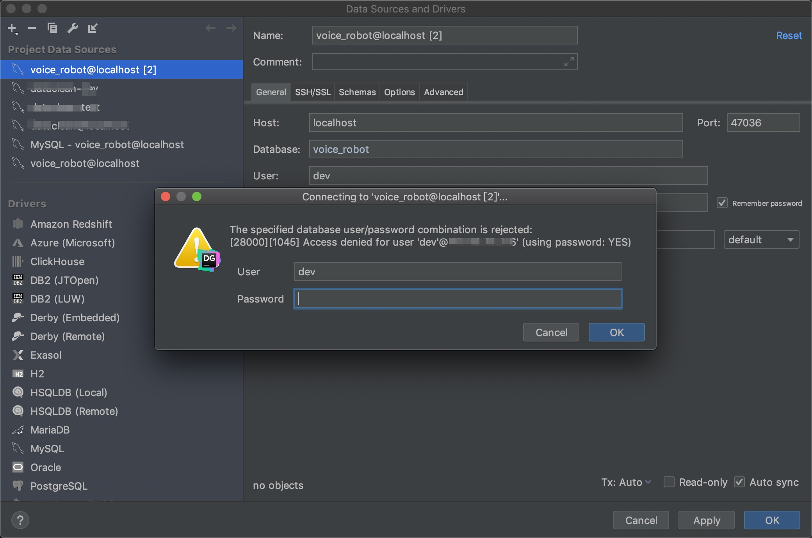
Task: Select the MySQL driver
Action: tap(47, 449)
